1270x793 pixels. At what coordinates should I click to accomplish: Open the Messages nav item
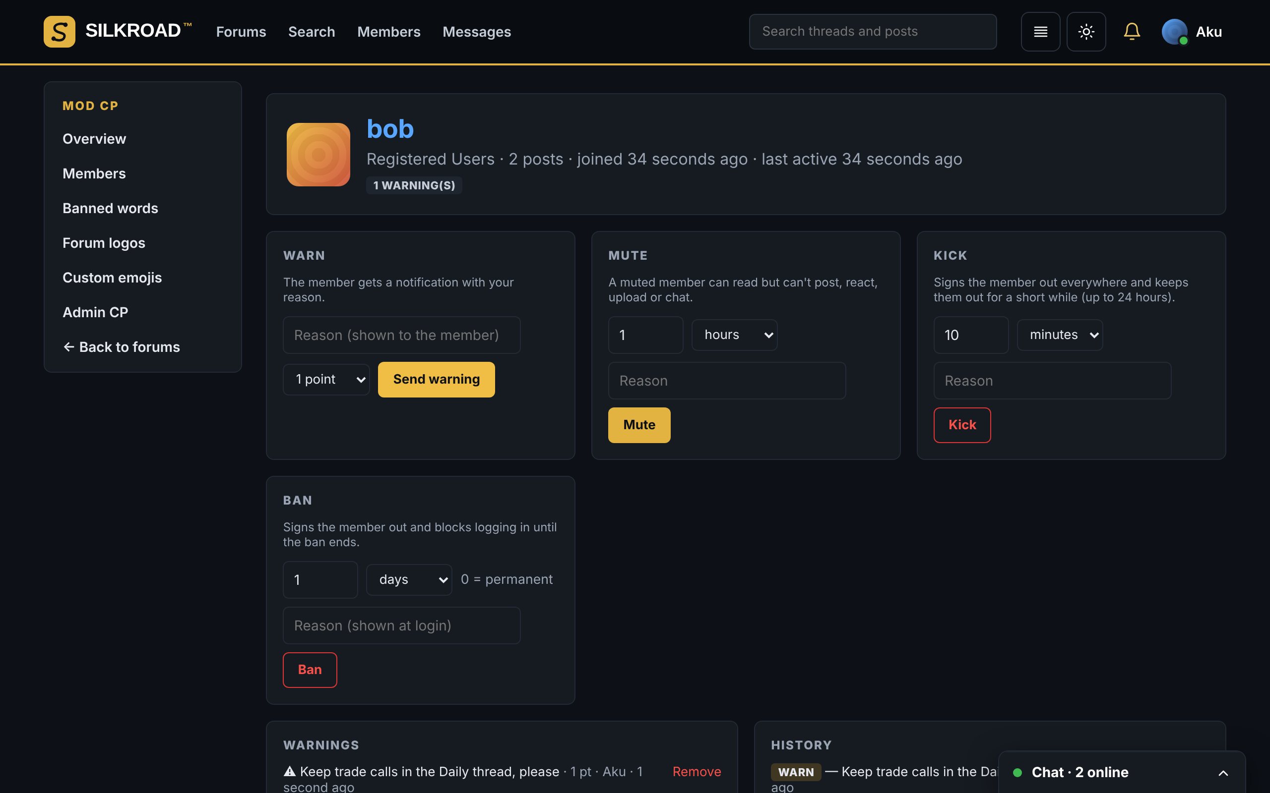[477, 31]
